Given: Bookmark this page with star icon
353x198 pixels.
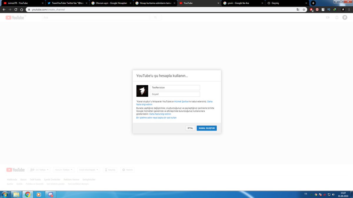Looking at the screenshot, I should tap(304, 9).
